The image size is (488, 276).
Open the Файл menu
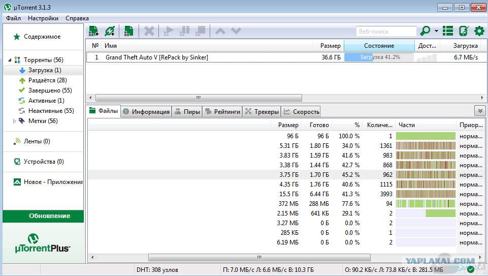13,18
